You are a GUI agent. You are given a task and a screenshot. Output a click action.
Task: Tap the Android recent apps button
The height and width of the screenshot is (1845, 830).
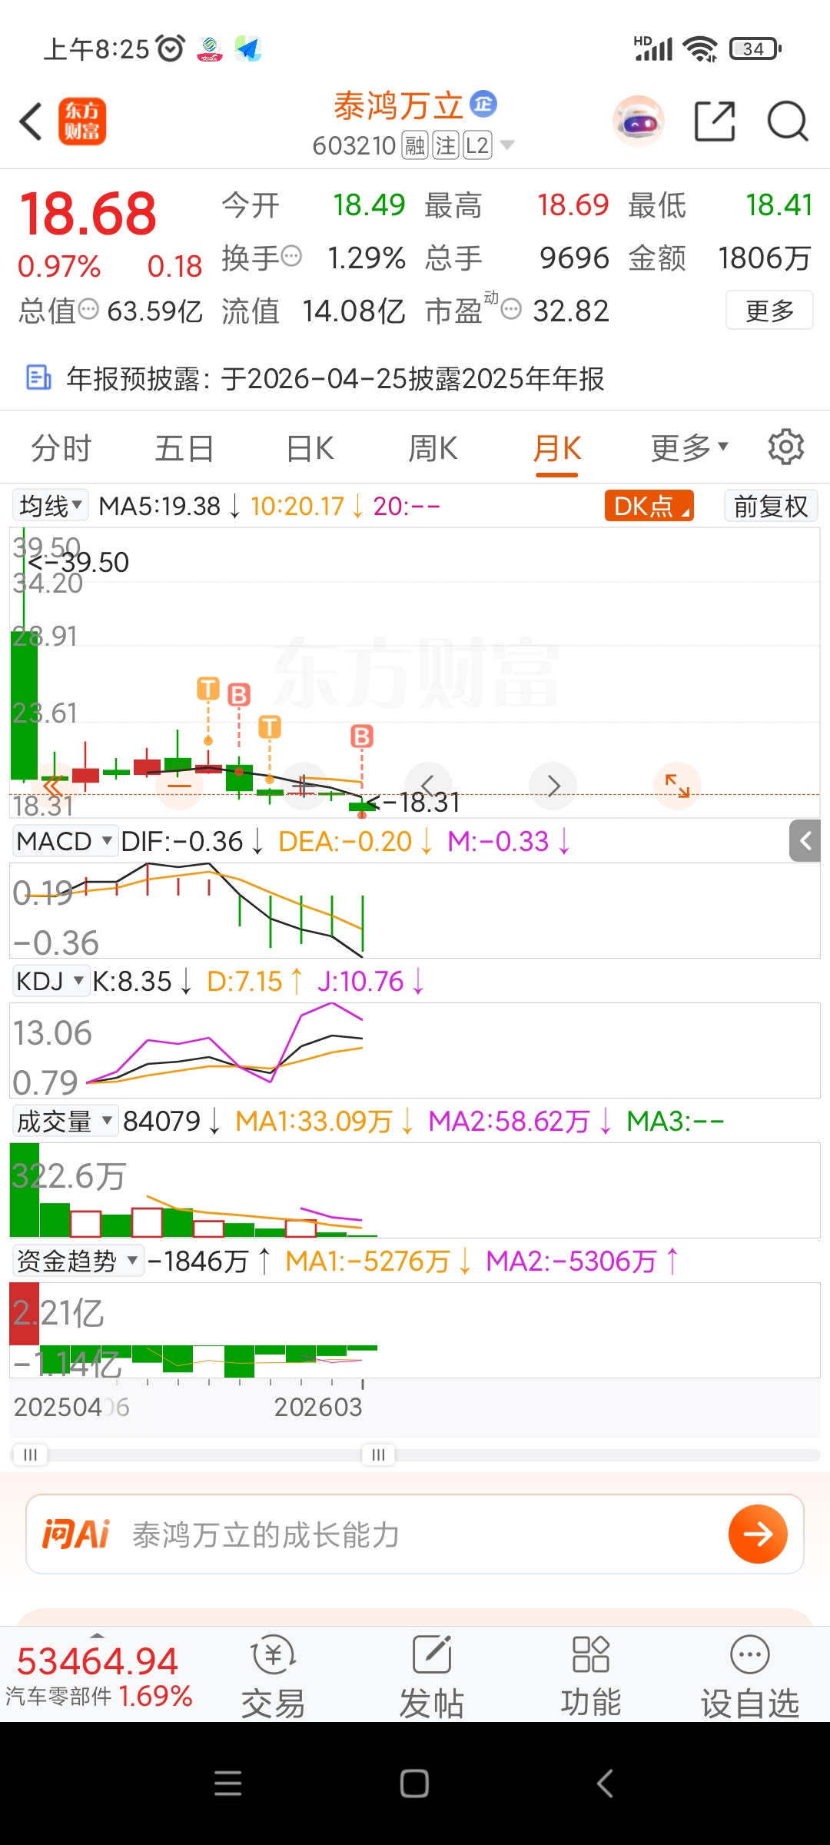pyautogui.click(x=227, y=1783)
